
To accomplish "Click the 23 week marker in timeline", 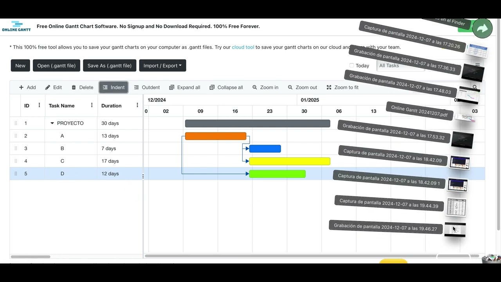I will pos(270,111).
